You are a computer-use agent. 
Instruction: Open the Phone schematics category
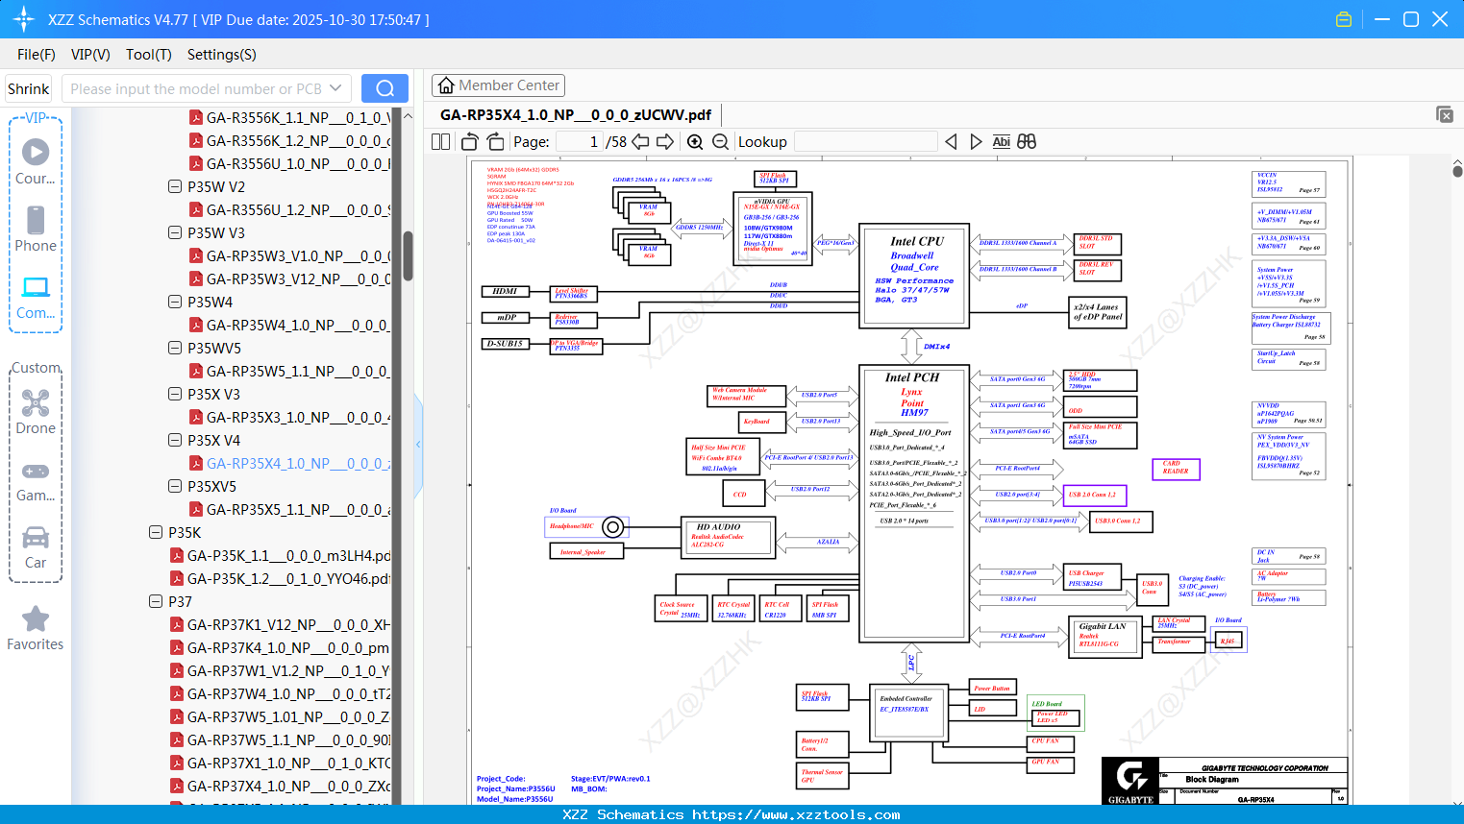coord(36,229)
